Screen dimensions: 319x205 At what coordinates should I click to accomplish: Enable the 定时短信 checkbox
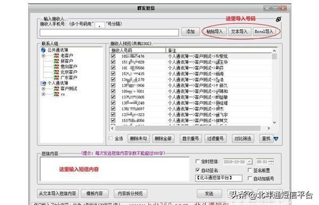tap(197, 161)
